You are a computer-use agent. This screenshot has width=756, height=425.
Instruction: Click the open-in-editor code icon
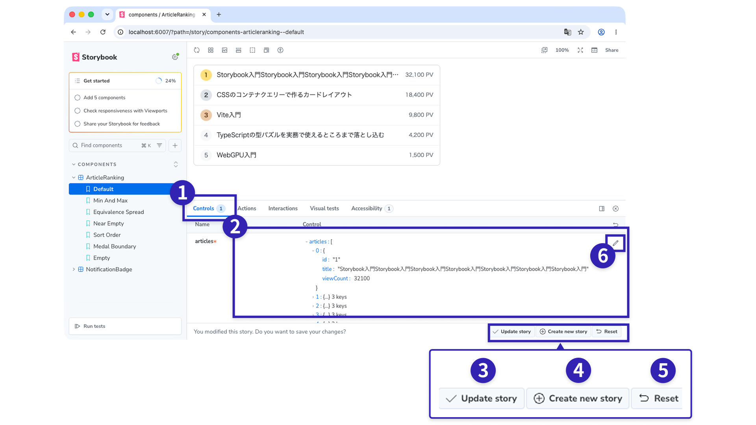point(594,50)
